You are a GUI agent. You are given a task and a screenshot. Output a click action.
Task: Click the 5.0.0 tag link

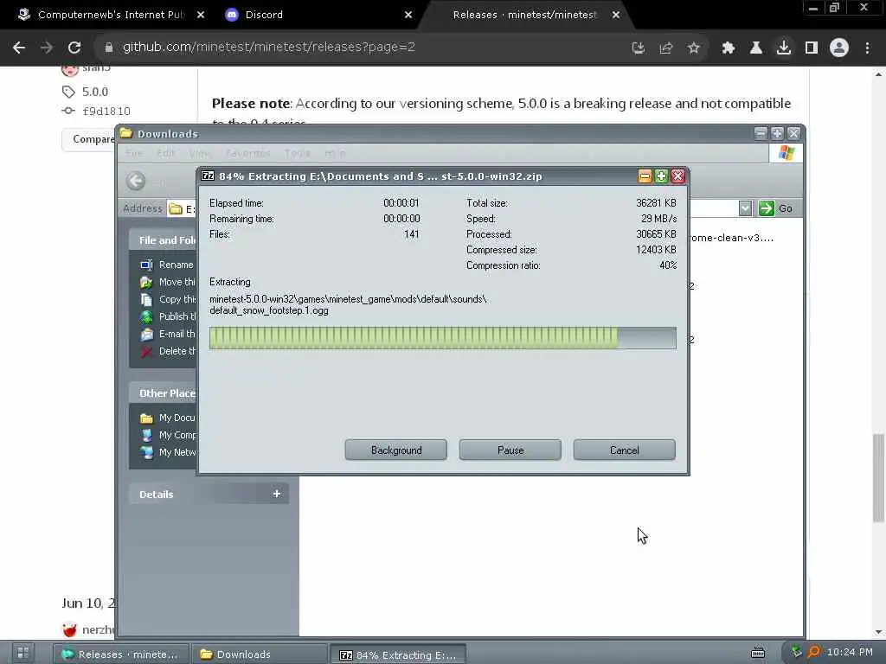(95, 92)
